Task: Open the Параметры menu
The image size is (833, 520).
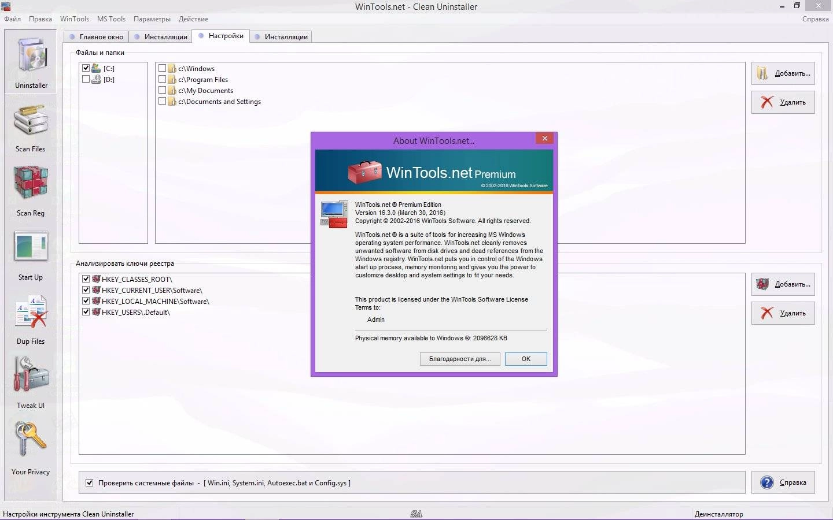Action: [152, 19]
